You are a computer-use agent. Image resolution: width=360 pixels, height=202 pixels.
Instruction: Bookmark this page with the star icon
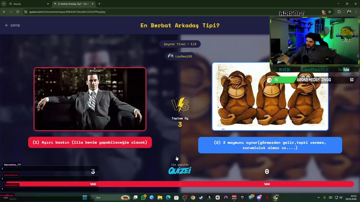(330, 12)
